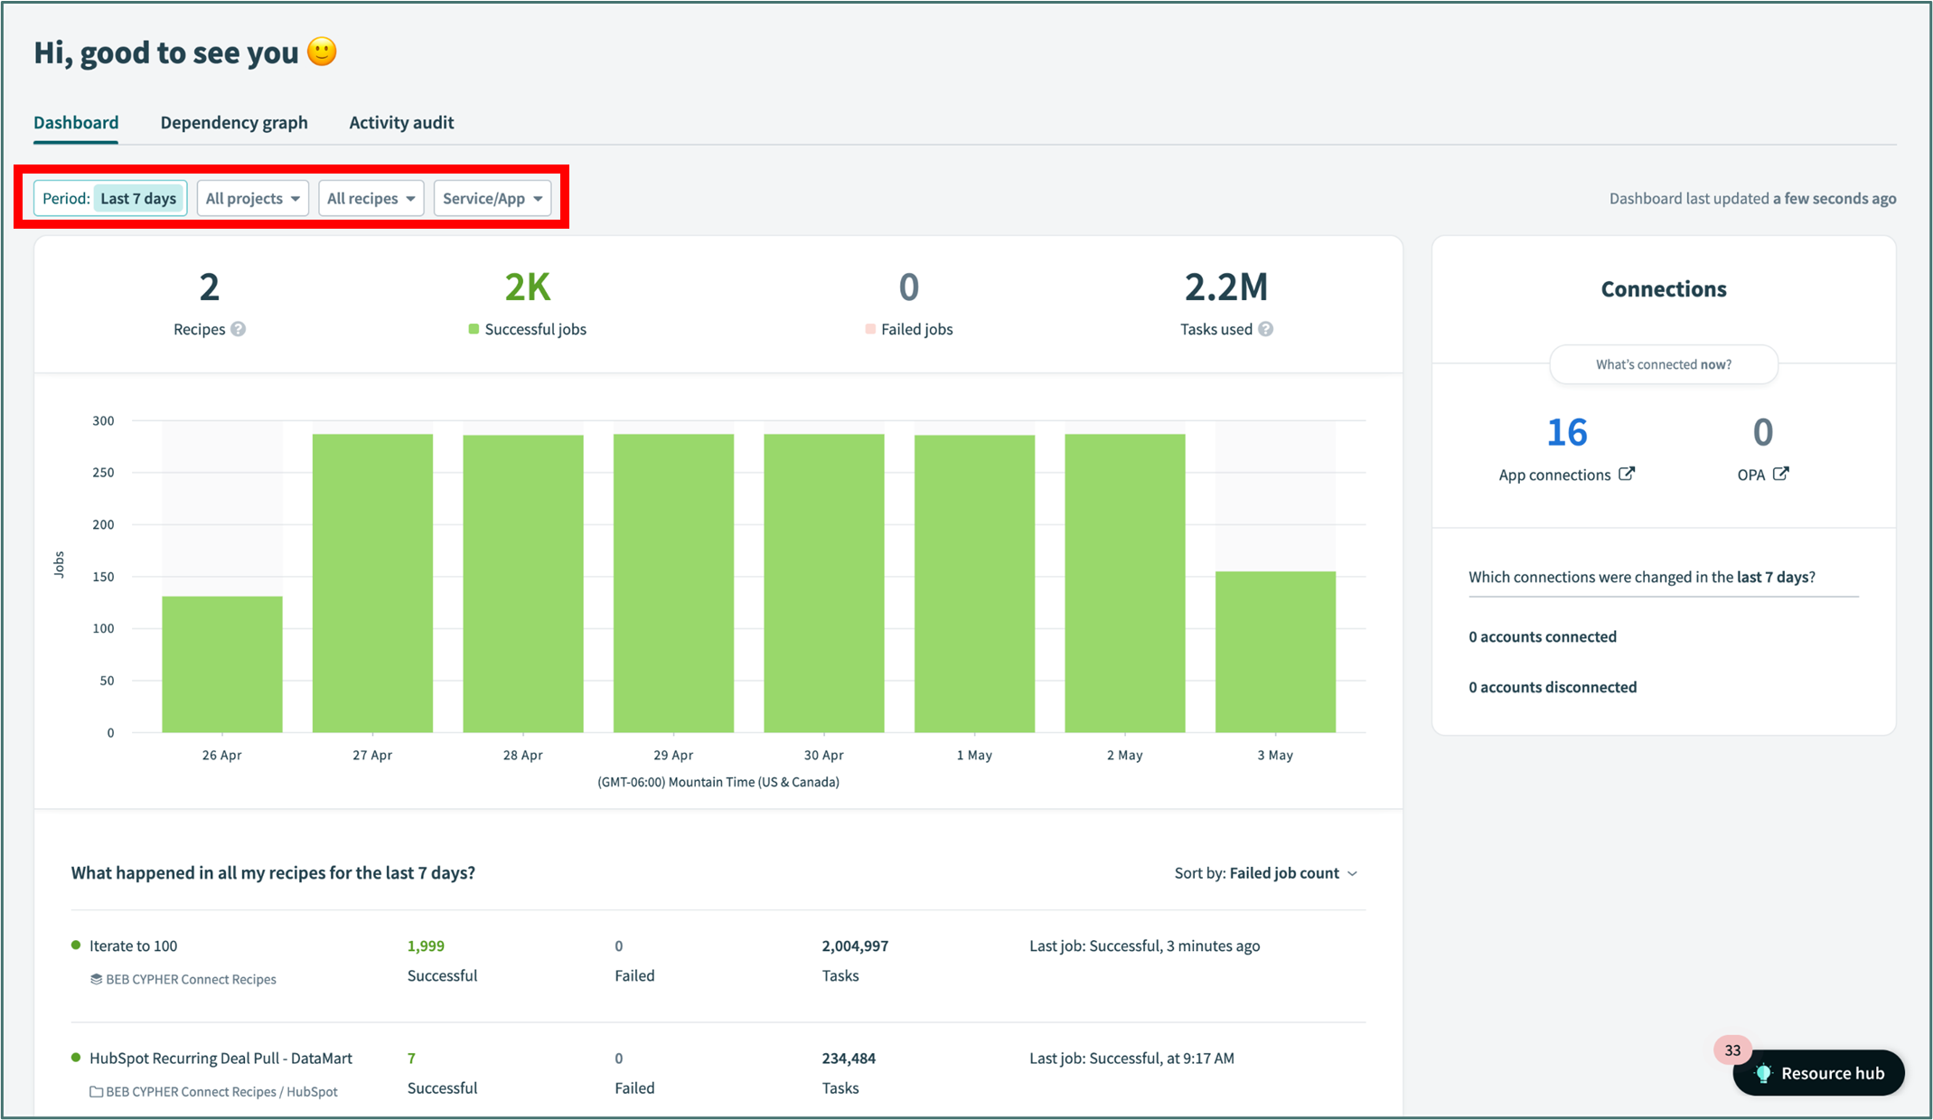Switch to the Dependency graph tab
1933x1120 pixels.
tap(234, 122)
